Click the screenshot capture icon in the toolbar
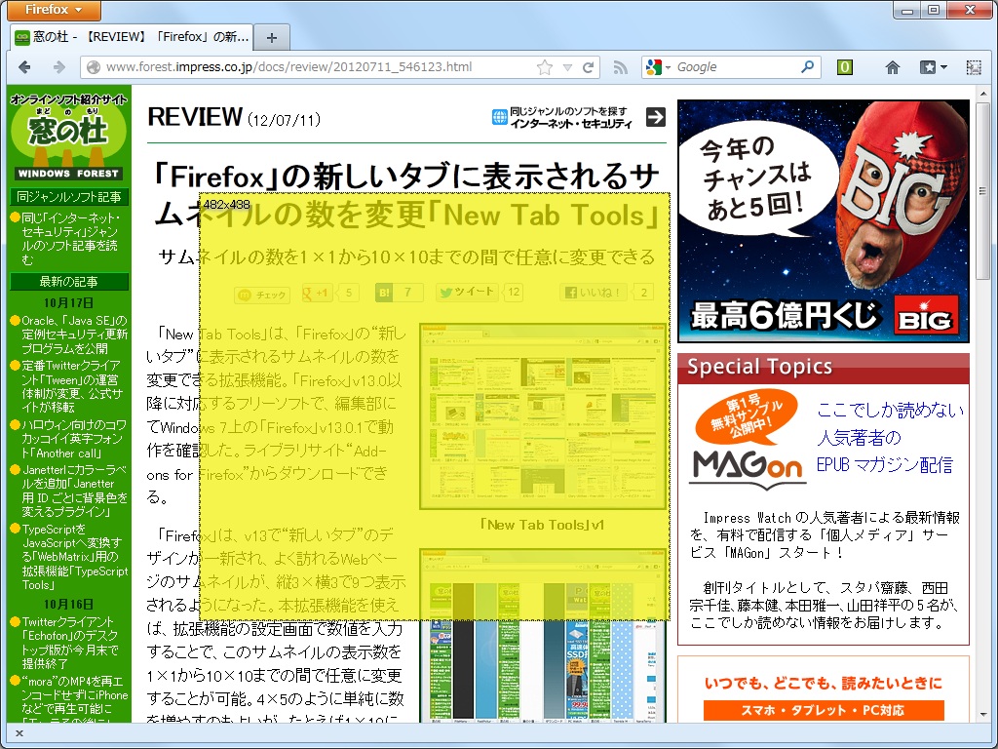This screenshot has width=998, height=749. (973, 68)
